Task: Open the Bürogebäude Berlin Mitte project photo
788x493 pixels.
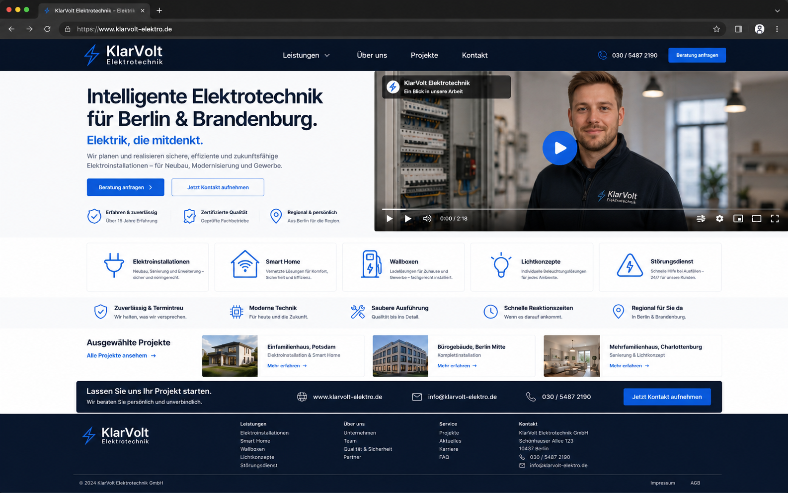Action: tap(400, 356)
